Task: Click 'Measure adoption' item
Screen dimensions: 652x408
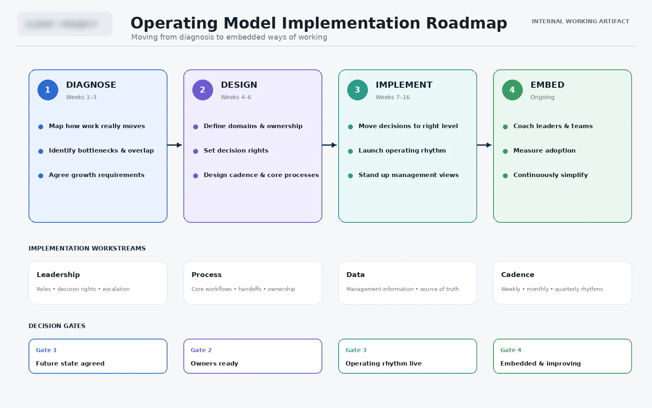Action: [544, 151]
